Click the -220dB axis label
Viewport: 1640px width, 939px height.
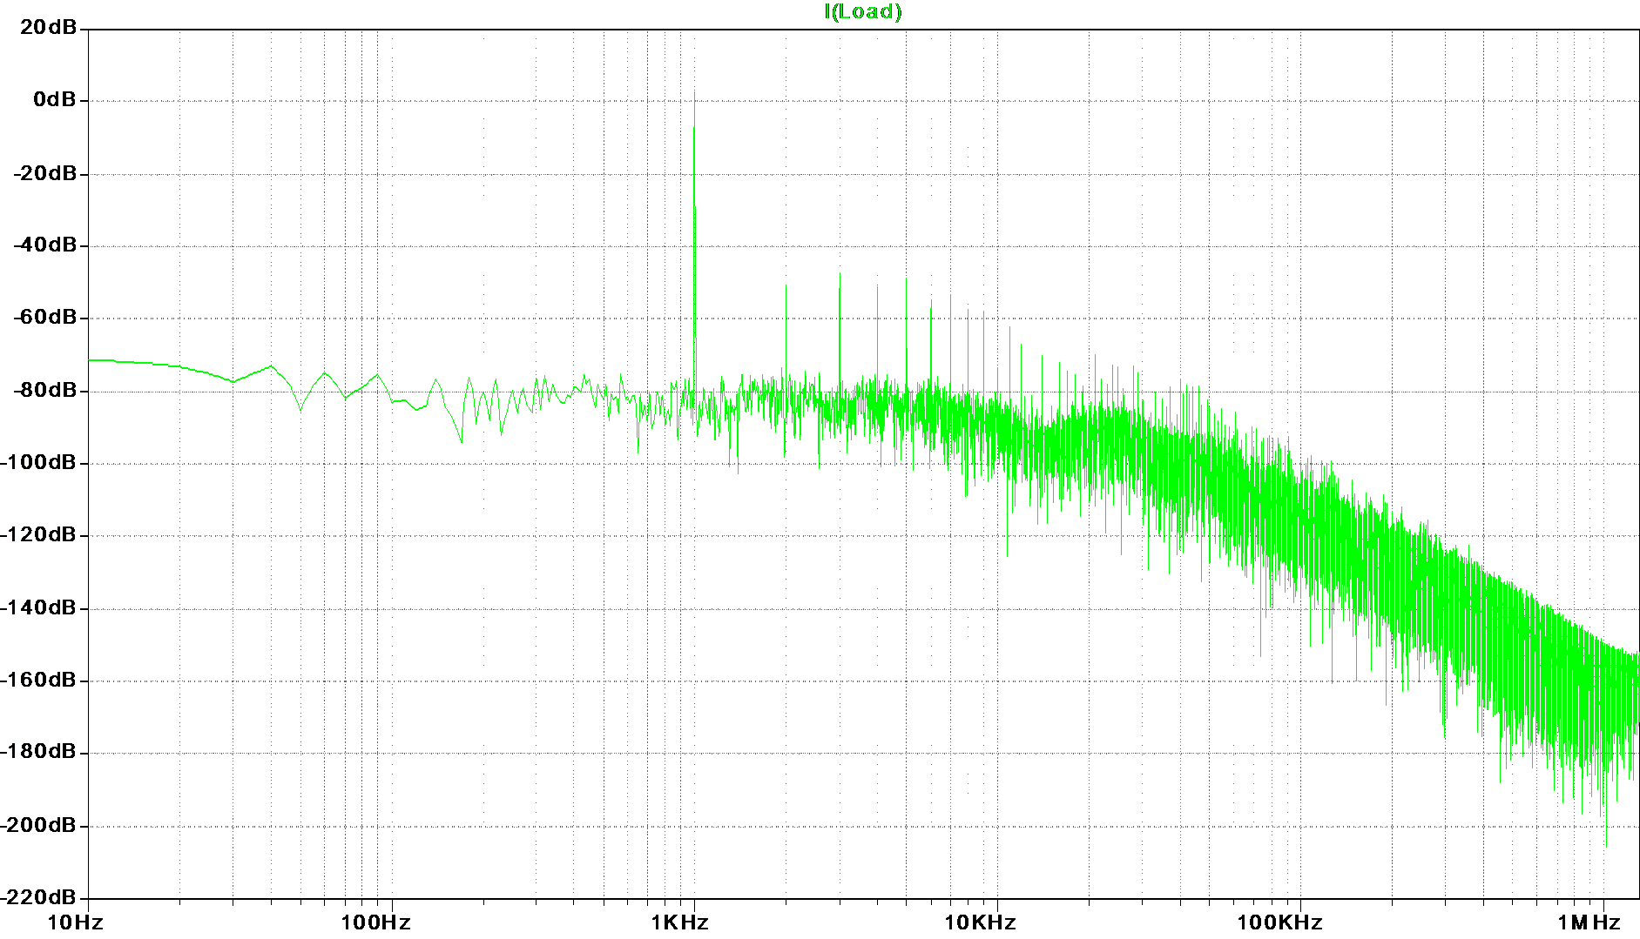[39, 895]
